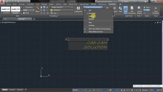The image size is (163, 92).
Task: Open the AutoCAD application menu logo
Action: pyautogui.click(x=2, y=2)
